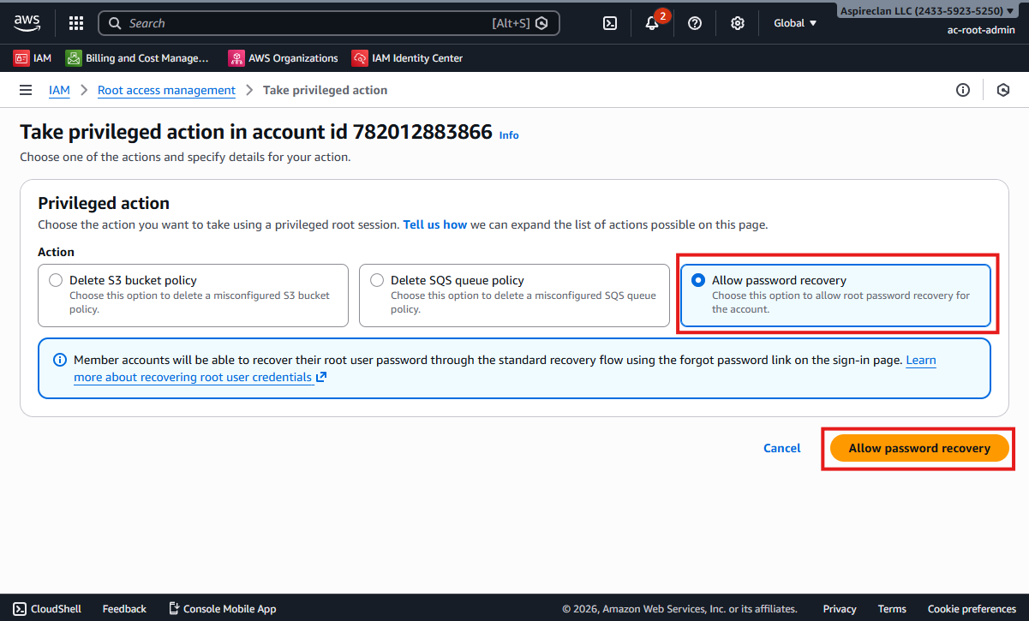Open the settings gear icon
1029x621 pixels.
pos(738,23)
